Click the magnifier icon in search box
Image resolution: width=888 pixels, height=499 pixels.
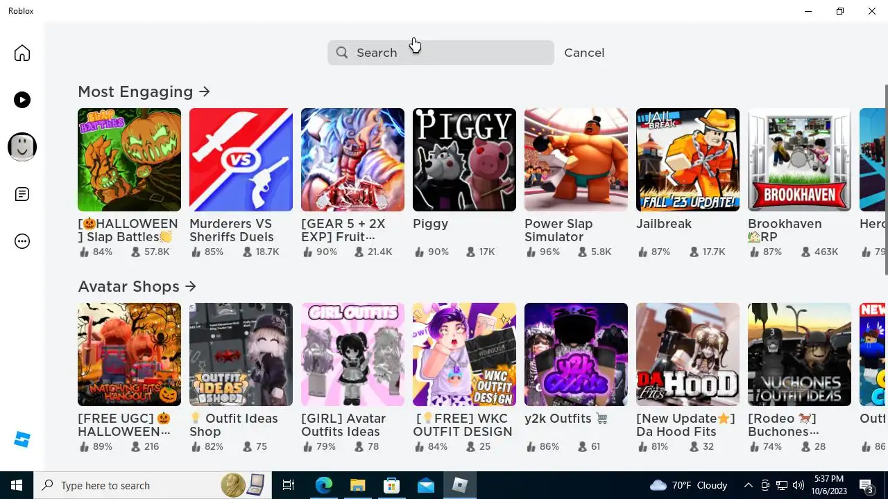[x=342, y=53]
